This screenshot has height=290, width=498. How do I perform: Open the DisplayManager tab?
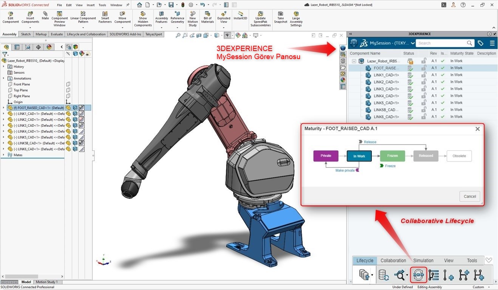click(49, 47)
